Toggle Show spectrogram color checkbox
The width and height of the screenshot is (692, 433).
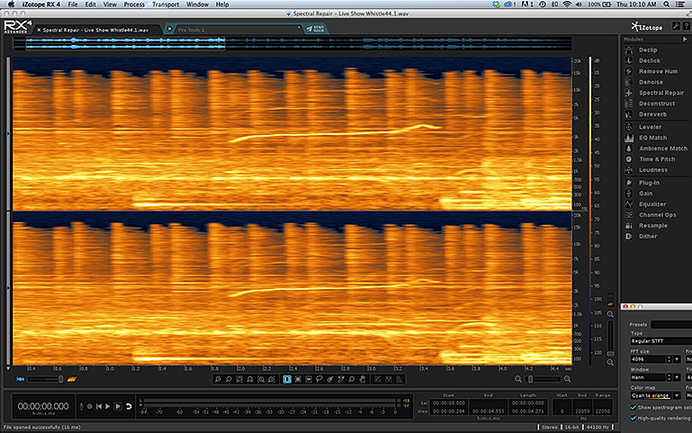coord(634,408)
